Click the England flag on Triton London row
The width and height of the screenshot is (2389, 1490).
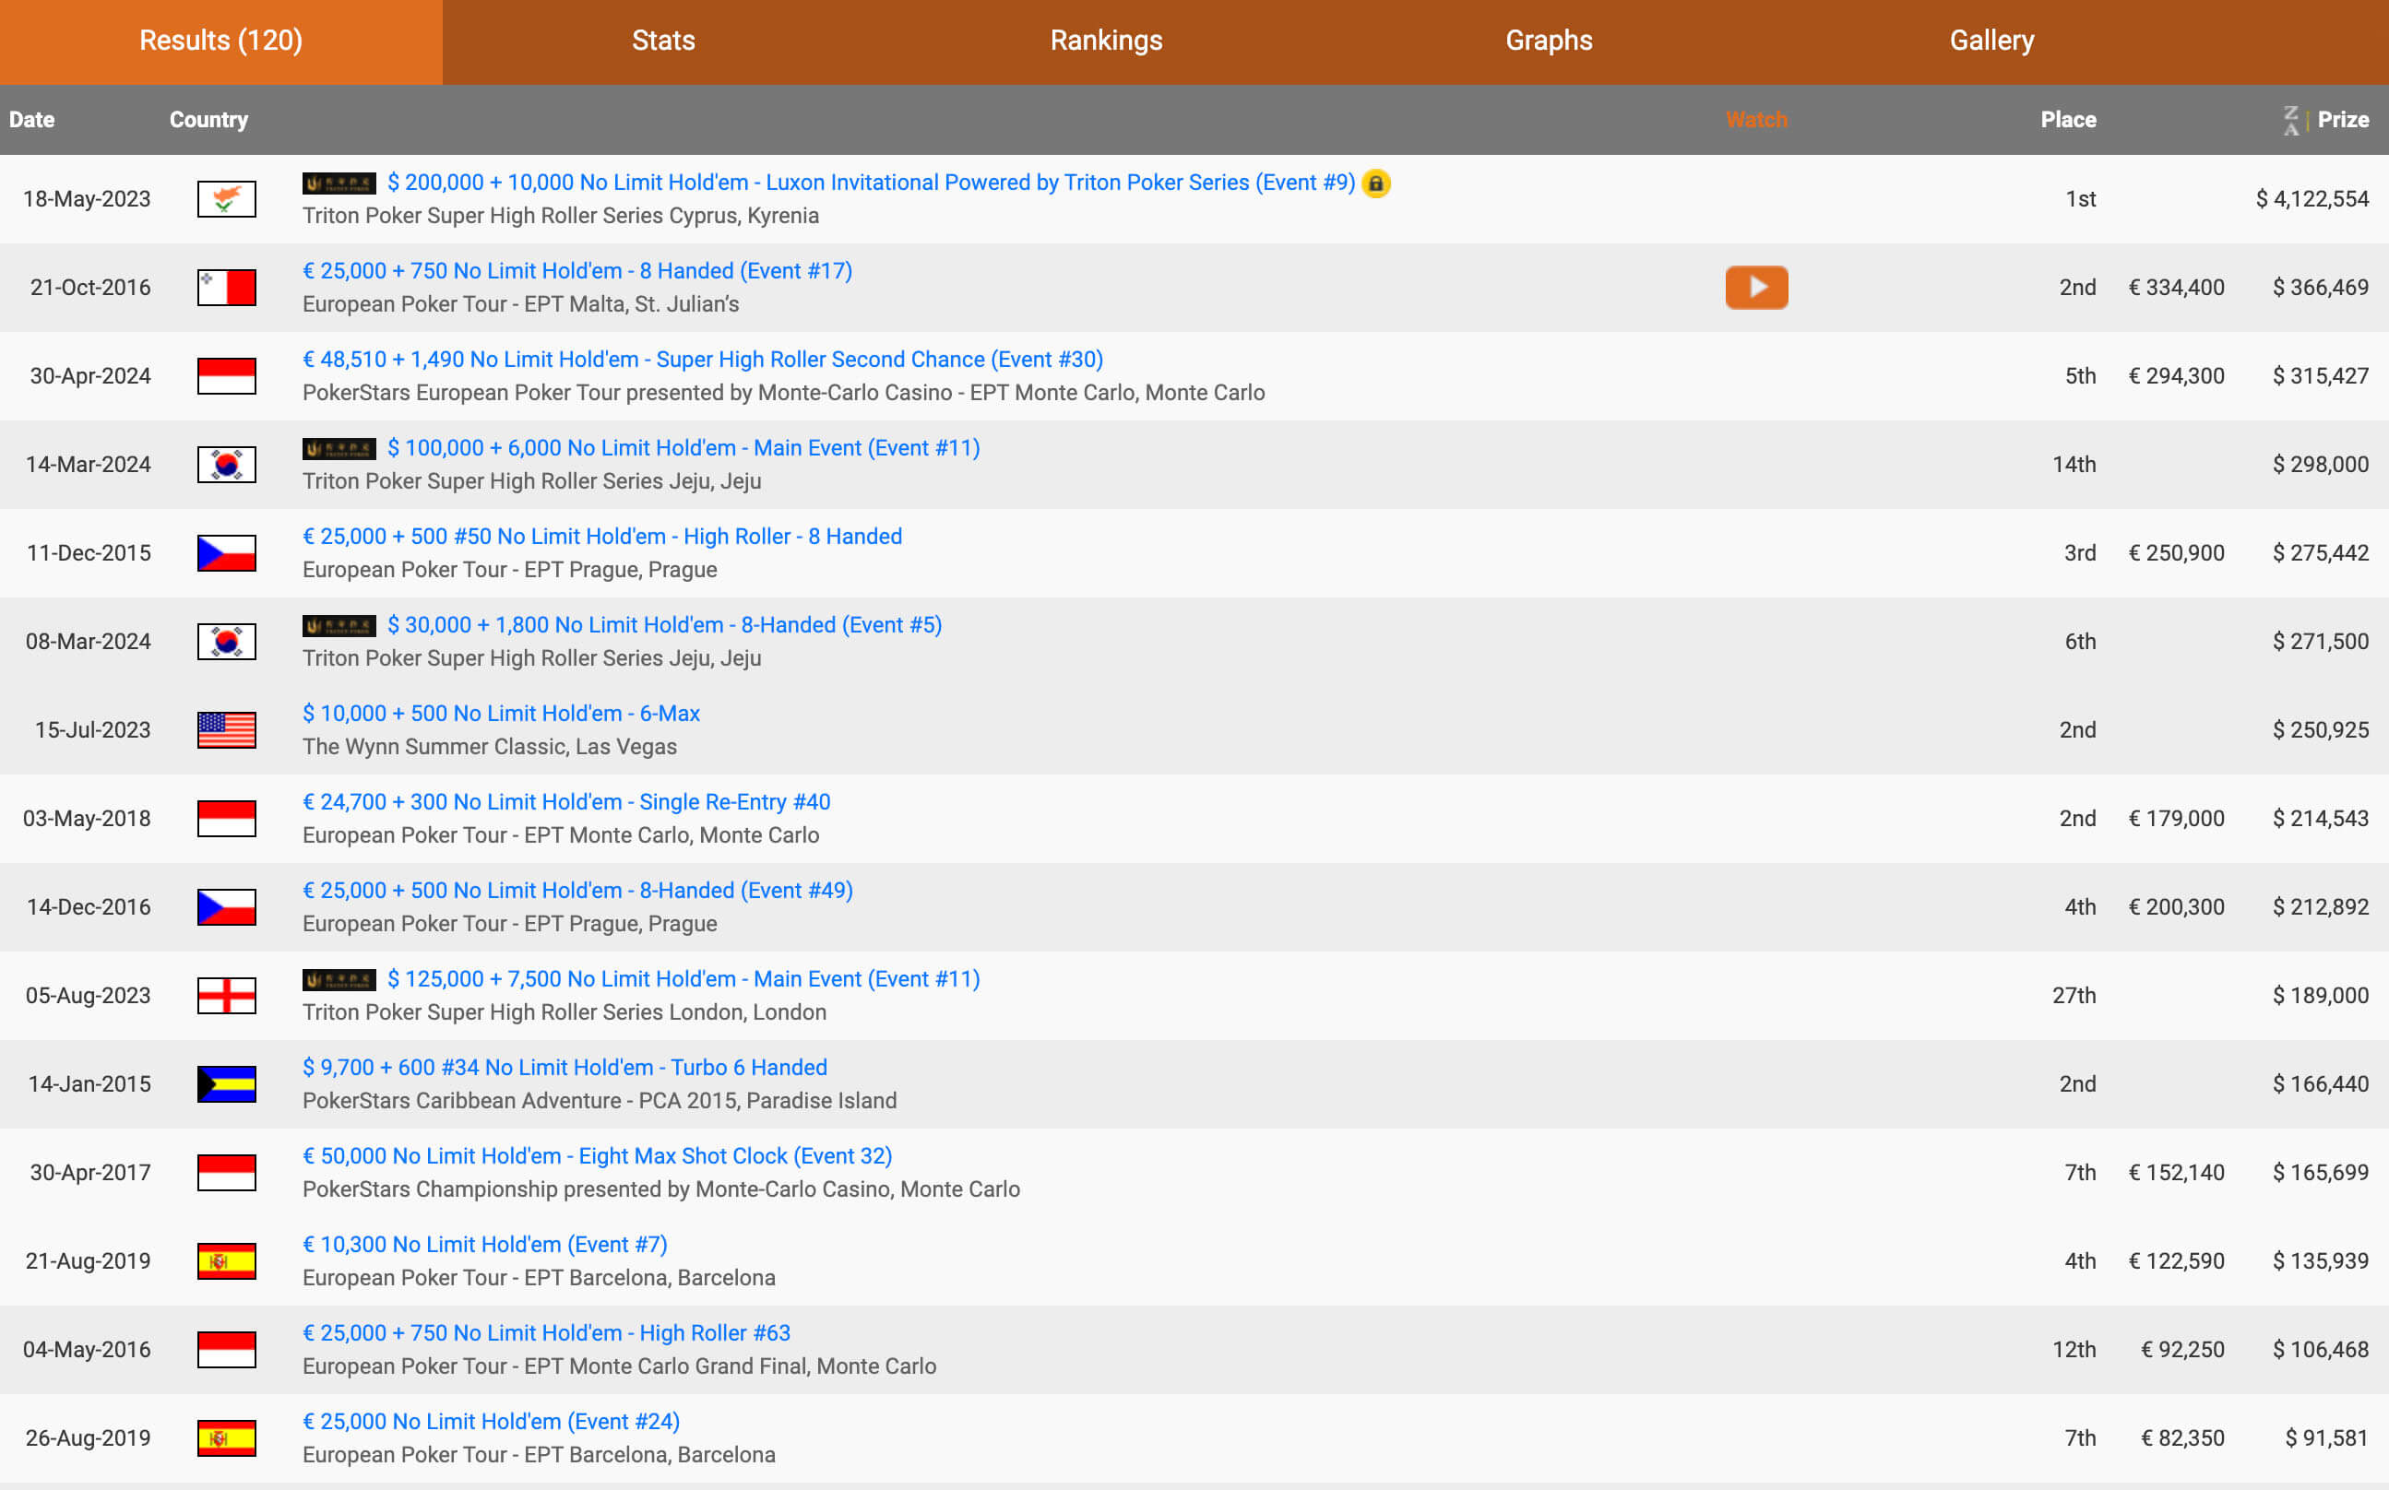(227, 995)
